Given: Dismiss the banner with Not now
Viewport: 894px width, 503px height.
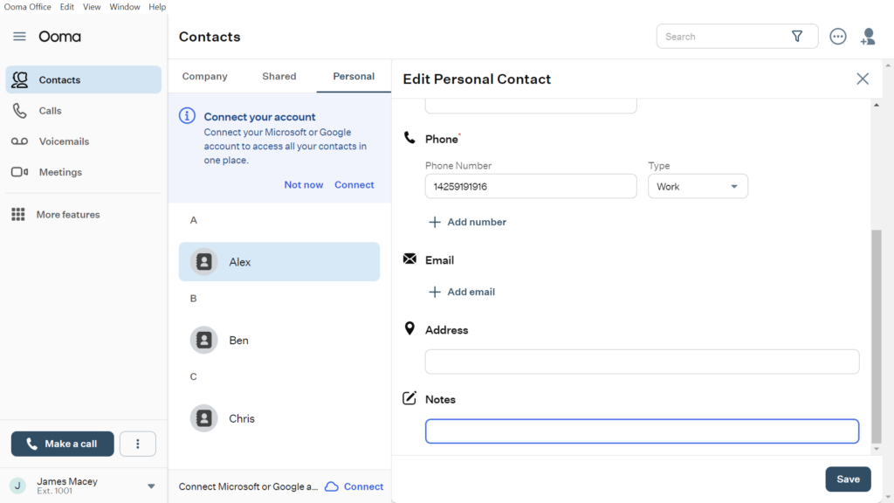Looking at the screenshot, I should 303,184.
